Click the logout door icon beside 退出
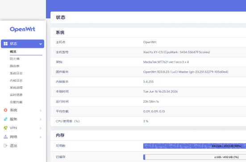 coord(5,146)
